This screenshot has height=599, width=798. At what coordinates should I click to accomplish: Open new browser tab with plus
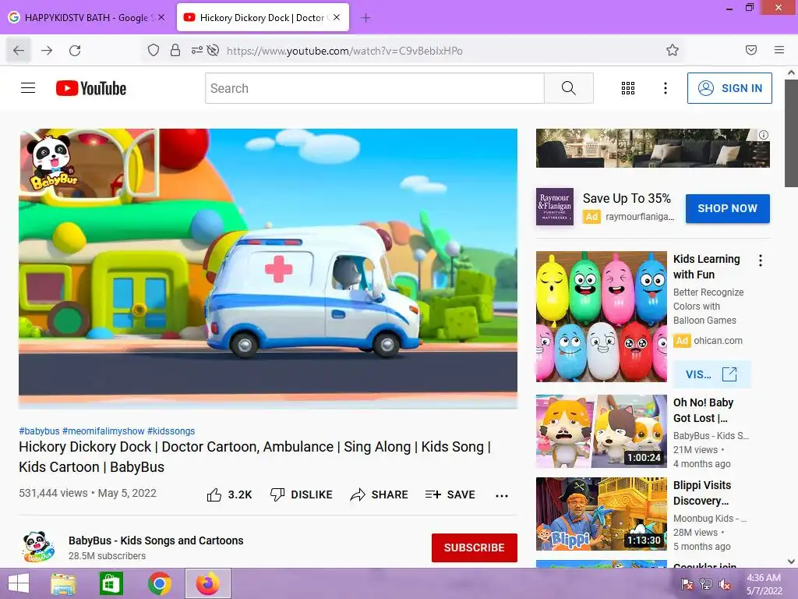pos(365,18)
